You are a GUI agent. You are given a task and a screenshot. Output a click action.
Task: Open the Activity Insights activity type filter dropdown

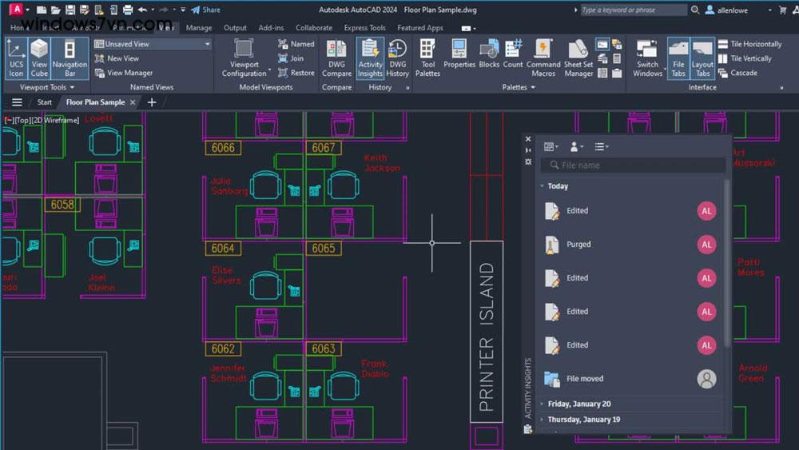602,147
